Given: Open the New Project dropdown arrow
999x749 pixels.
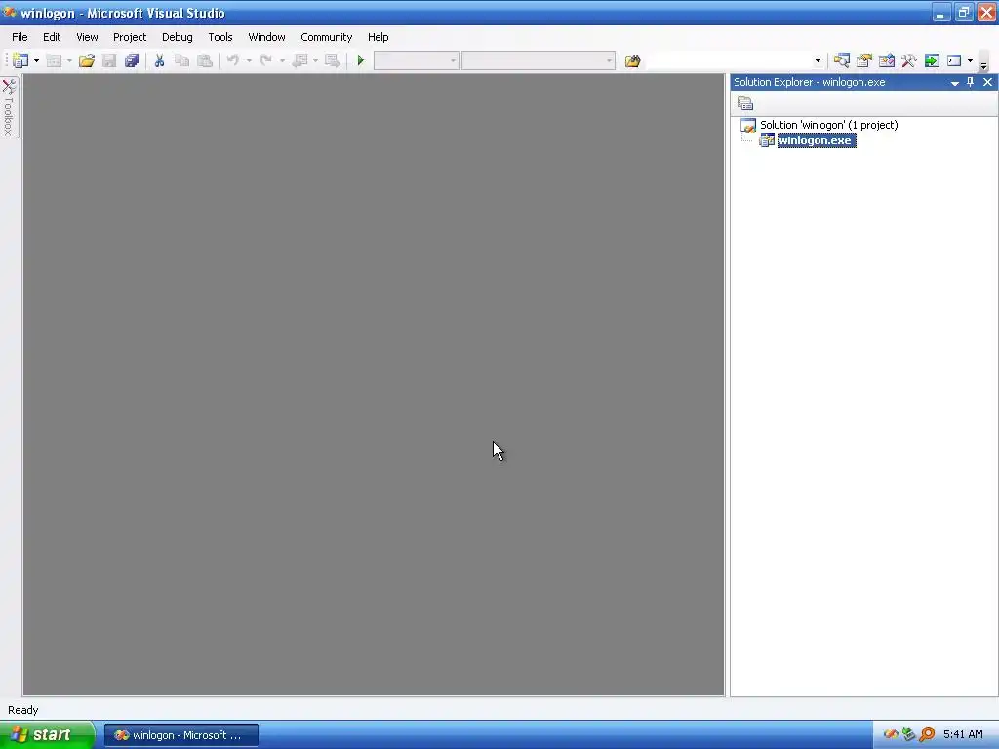Looking at the screenshot, I should [x=36, y=61].
